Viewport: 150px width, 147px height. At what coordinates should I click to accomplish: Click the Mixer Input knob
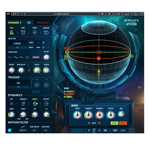tap(77, 115)
